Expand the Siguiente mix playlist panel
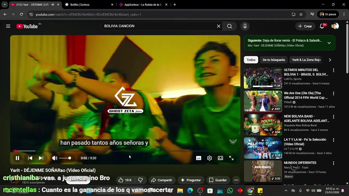This screenshot has height=196, width=349. (329, 43)
